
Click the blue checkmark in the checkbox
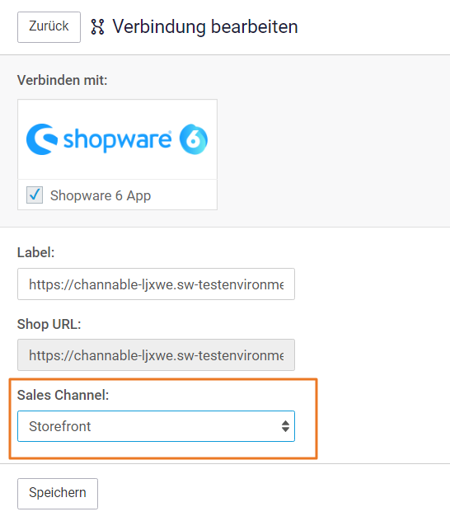[35, 195]
